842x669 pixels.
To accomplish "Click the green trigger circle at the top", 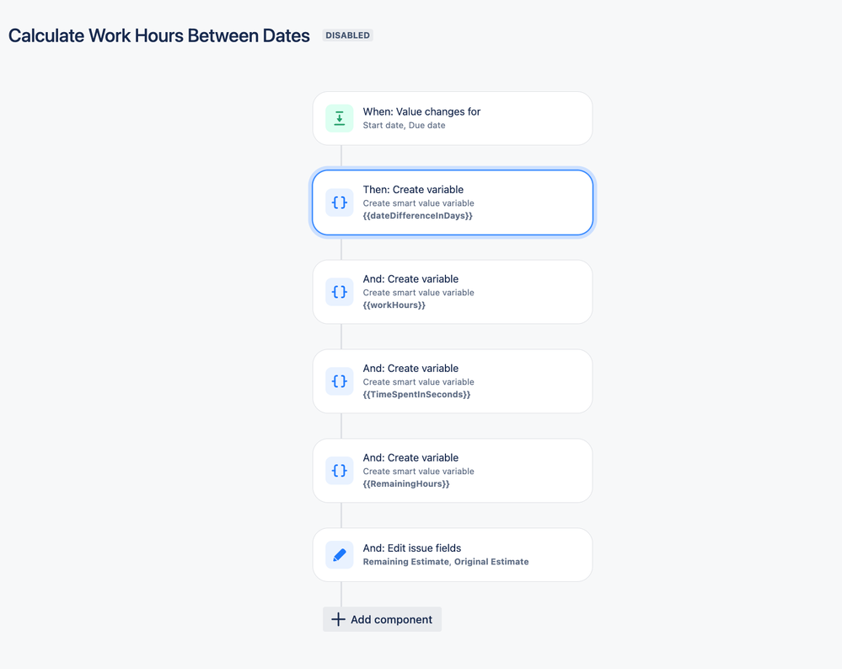I will [x=339, y=118].
